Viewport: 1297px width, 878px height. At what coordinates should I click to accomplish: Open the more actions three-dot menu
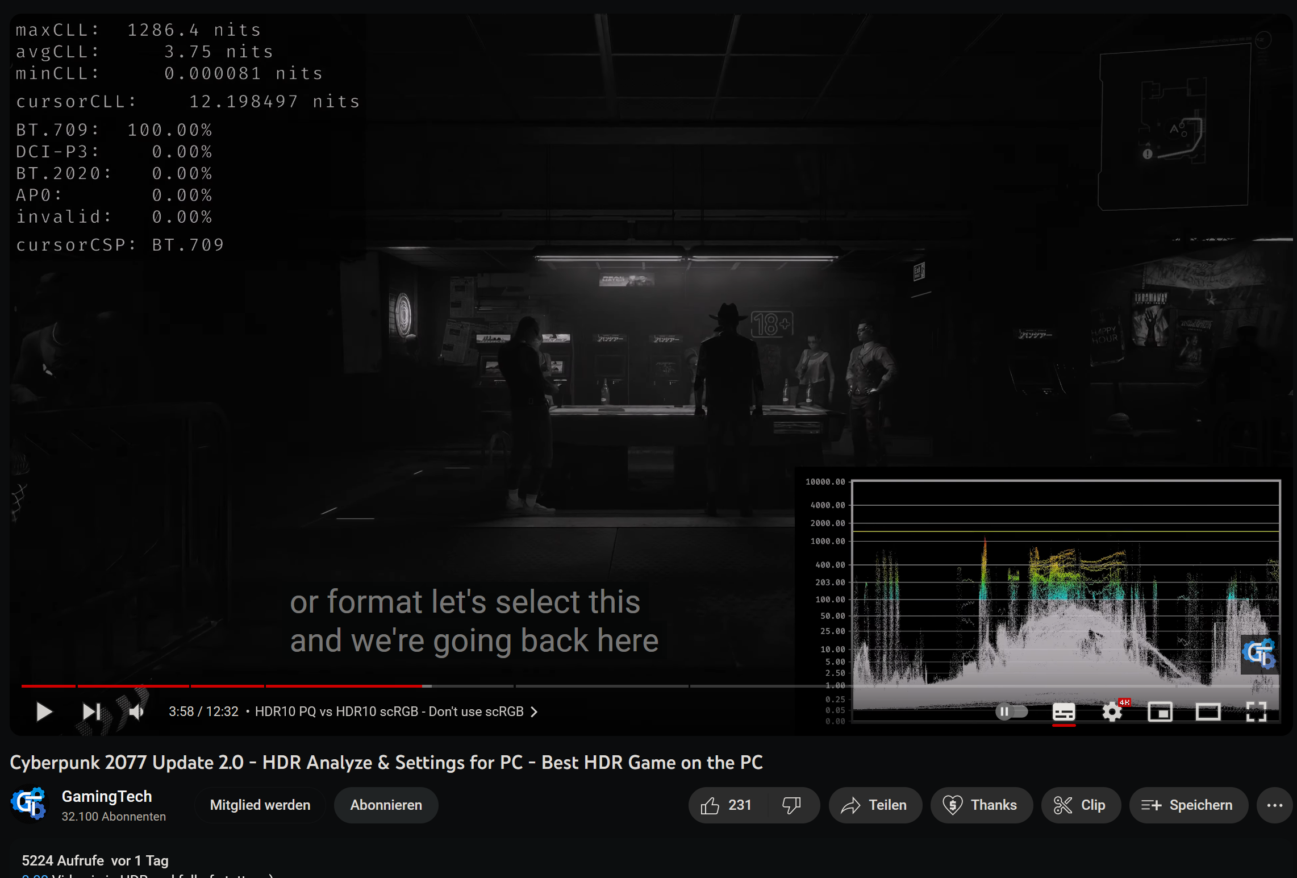point(1275,805)
